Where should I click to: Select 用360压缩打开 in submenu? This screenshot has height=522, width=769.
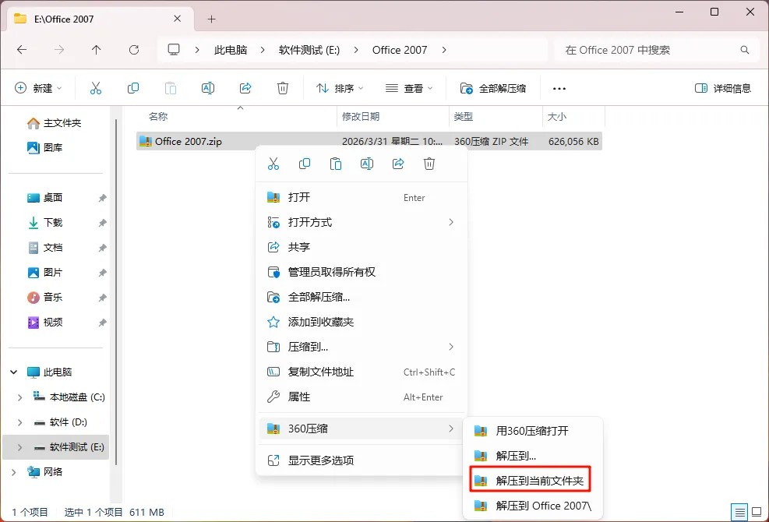(x=533, y=432)
